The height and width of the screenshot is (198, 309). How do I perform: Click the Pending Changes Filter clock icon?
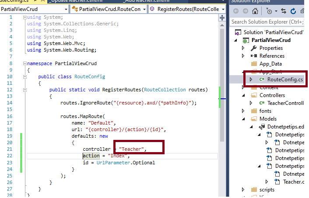[269, 11]
